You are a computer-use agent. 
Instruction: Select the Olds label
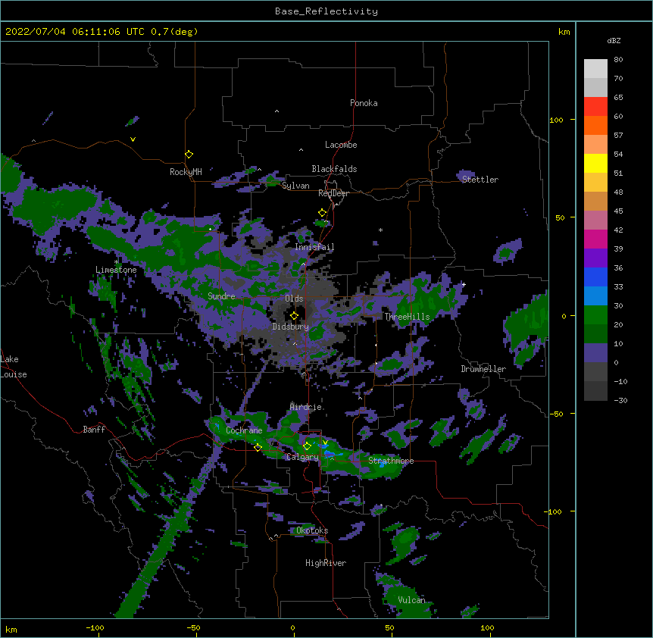(x=294, y=299)
